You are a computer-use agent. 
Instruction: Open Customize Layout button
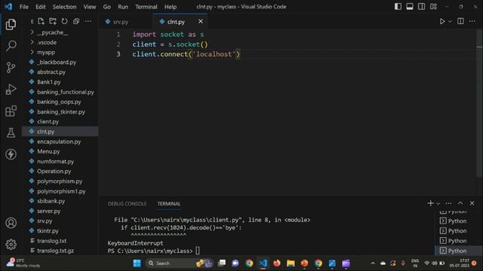tap(433, 7)
